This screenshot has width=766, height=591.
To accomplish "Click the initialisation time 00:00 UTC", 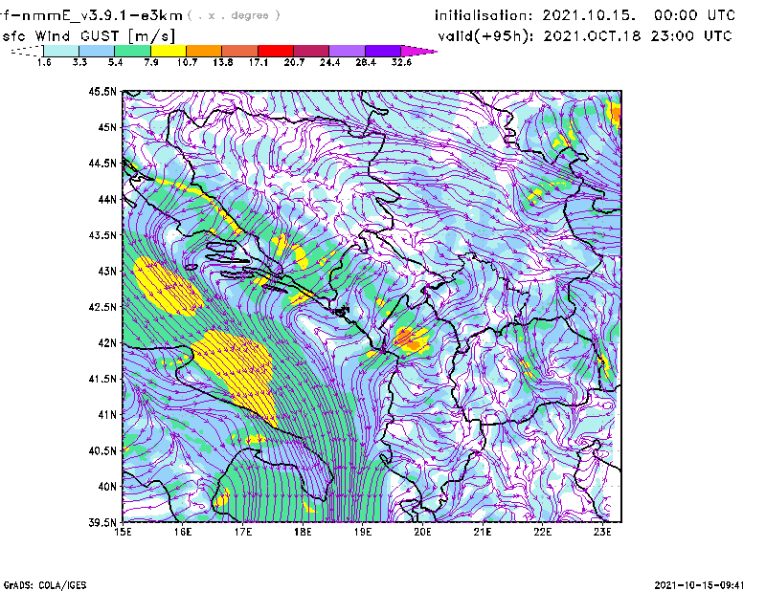I will coord(695,15).
